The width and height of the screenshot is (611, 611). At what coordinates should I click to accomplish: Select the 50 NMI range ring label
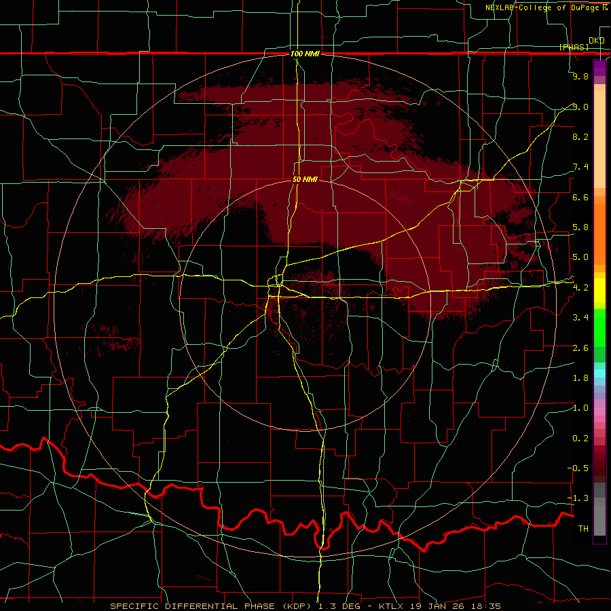[x=305, y=179]
